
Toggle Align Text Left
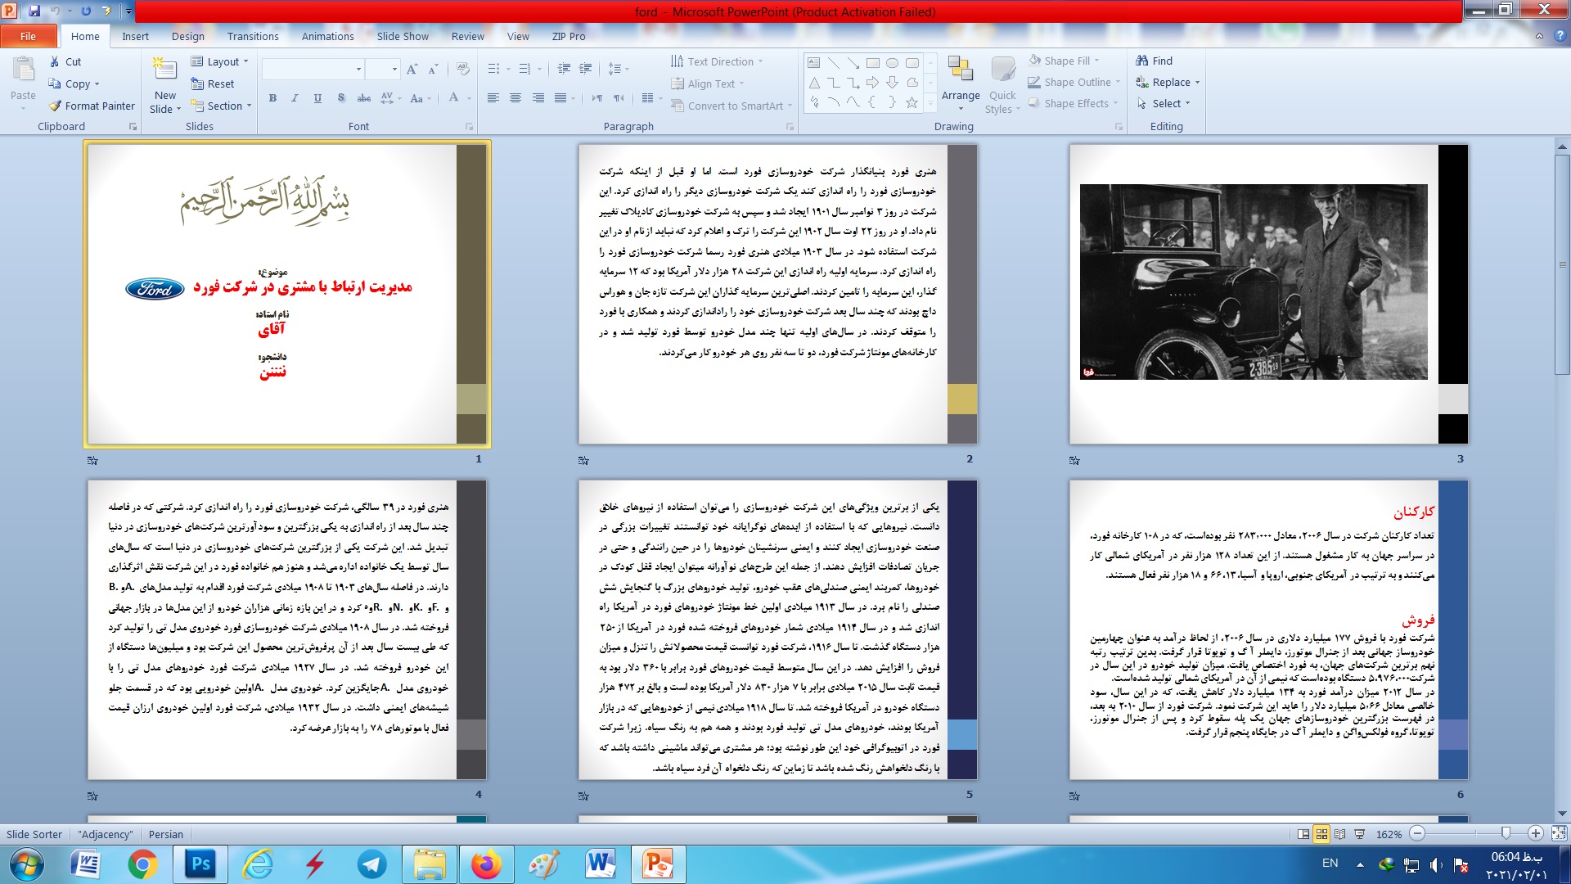tap(493, 98)
